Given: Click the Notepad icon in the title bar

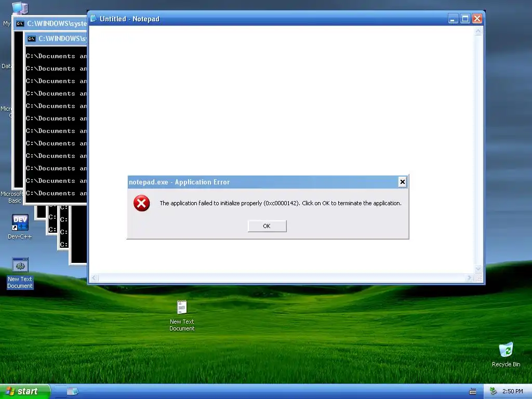Looking at the screenshot, I should pyautogui.click(x=94, y=18).
